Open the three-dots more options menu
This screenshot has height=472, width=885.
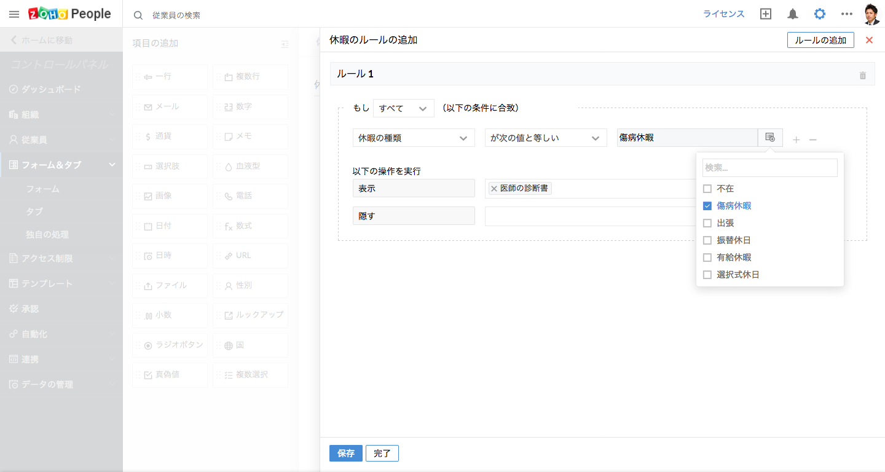pos(846,14)
